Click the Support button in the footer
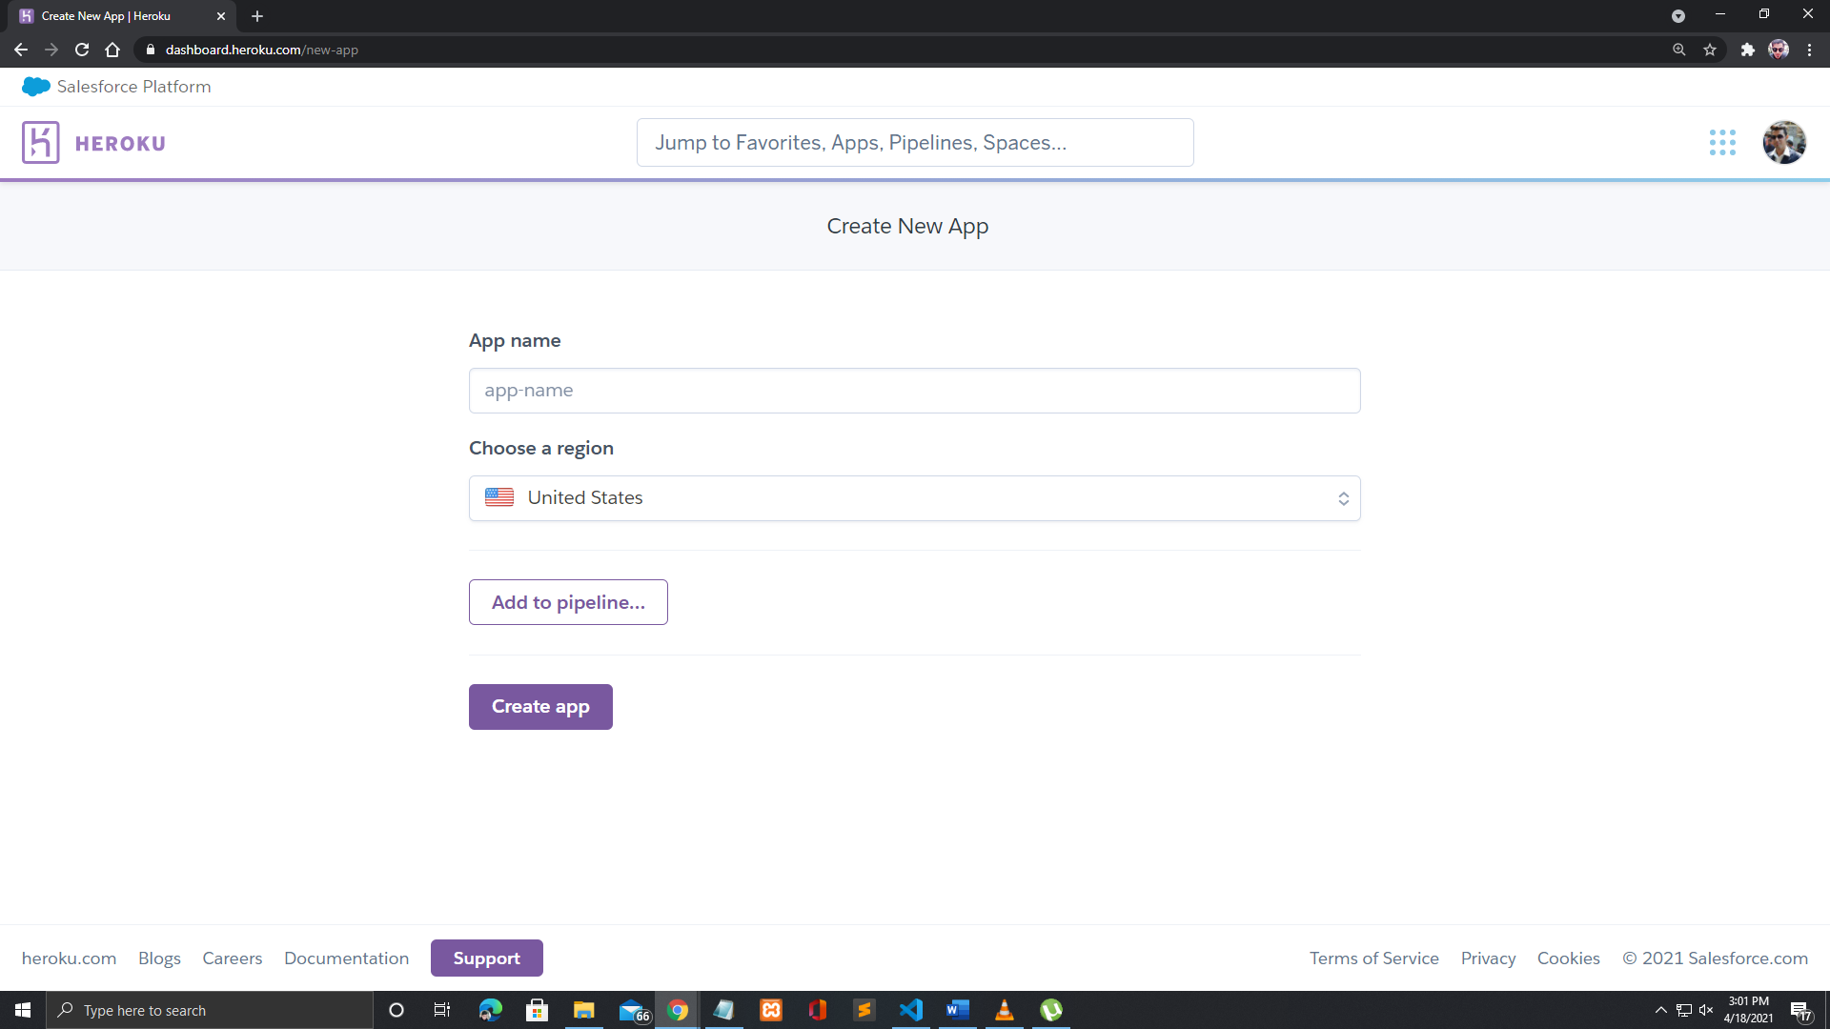Viewport: 1830px width, 1029px height. click(x=486, y=958)
